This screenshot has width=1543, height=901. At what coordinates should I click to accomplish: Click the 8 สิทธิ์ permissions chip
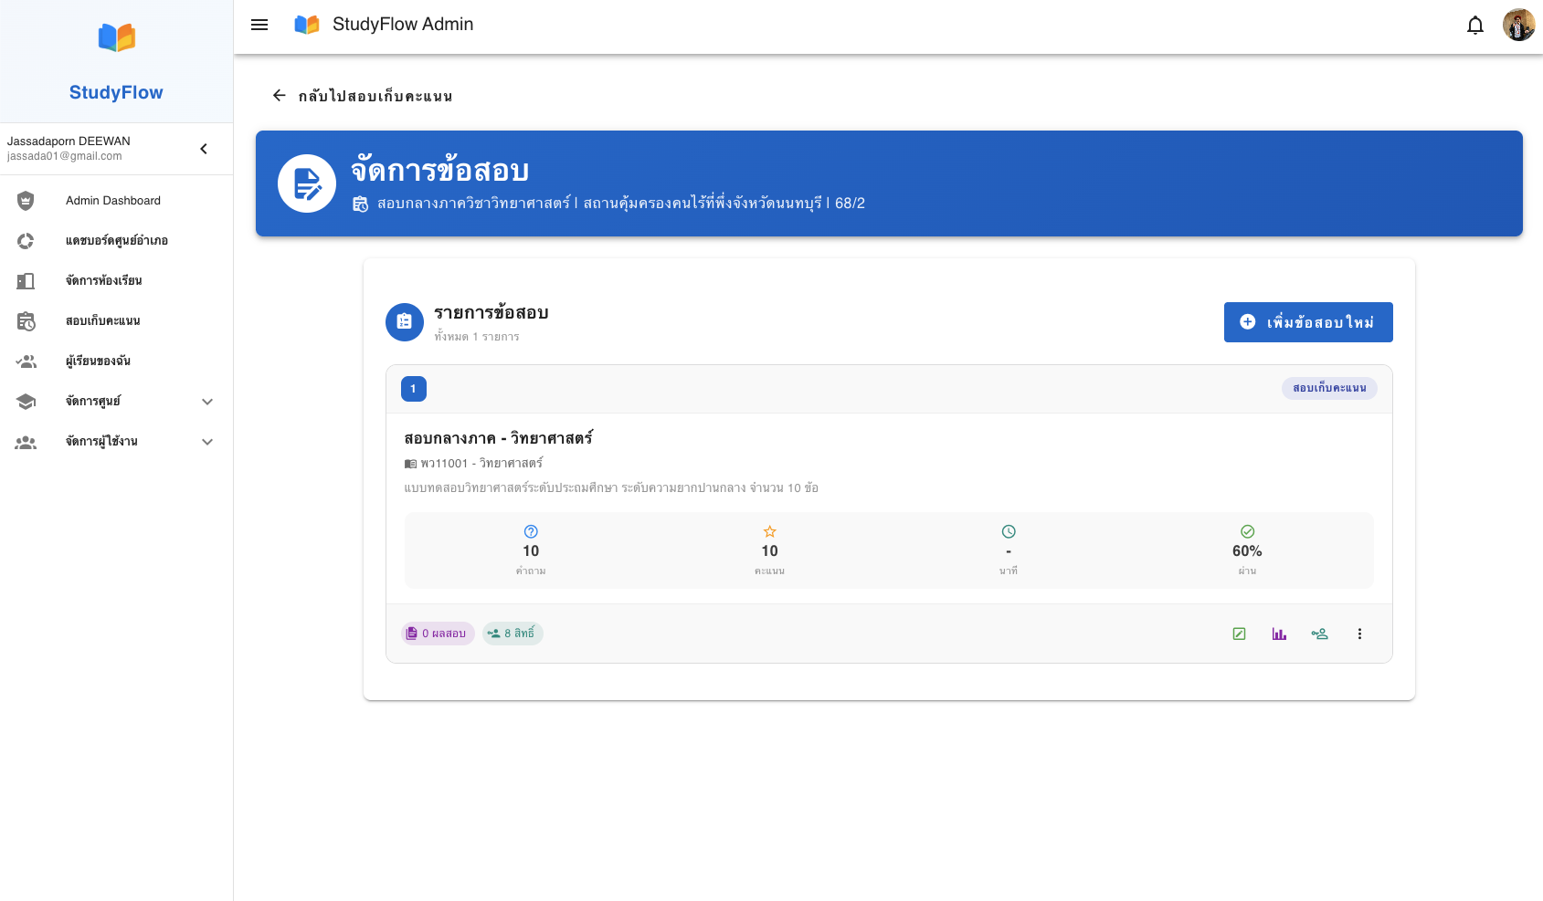coord(513,634)
